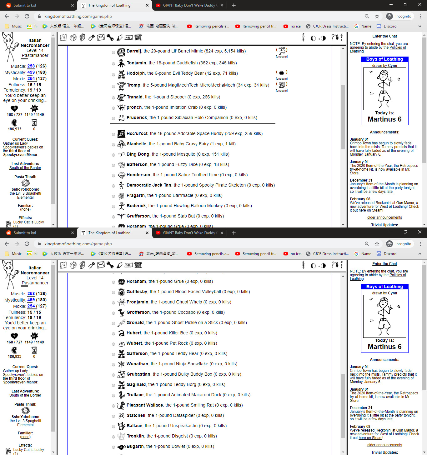Open Chrome three-dot menu in bottom window
Screen dimensions: 427x455
coord(420,244)
